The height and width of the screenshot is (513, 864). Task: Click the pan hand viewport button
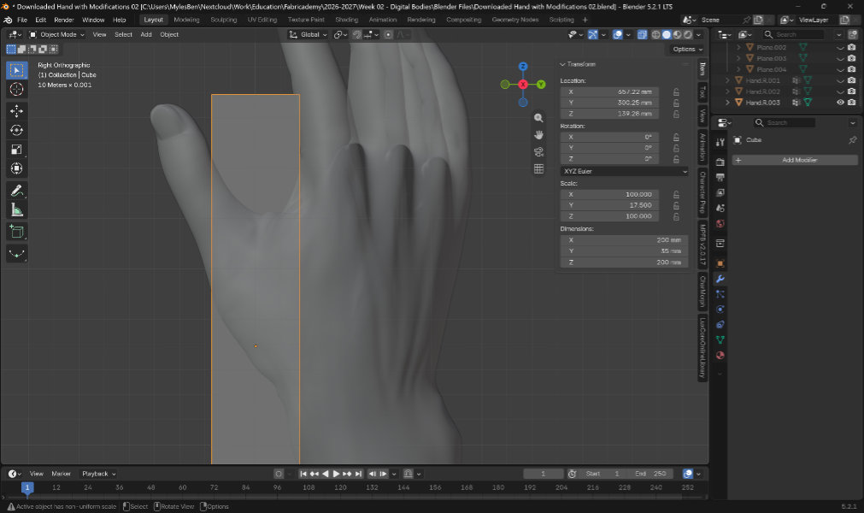[538, 135]
